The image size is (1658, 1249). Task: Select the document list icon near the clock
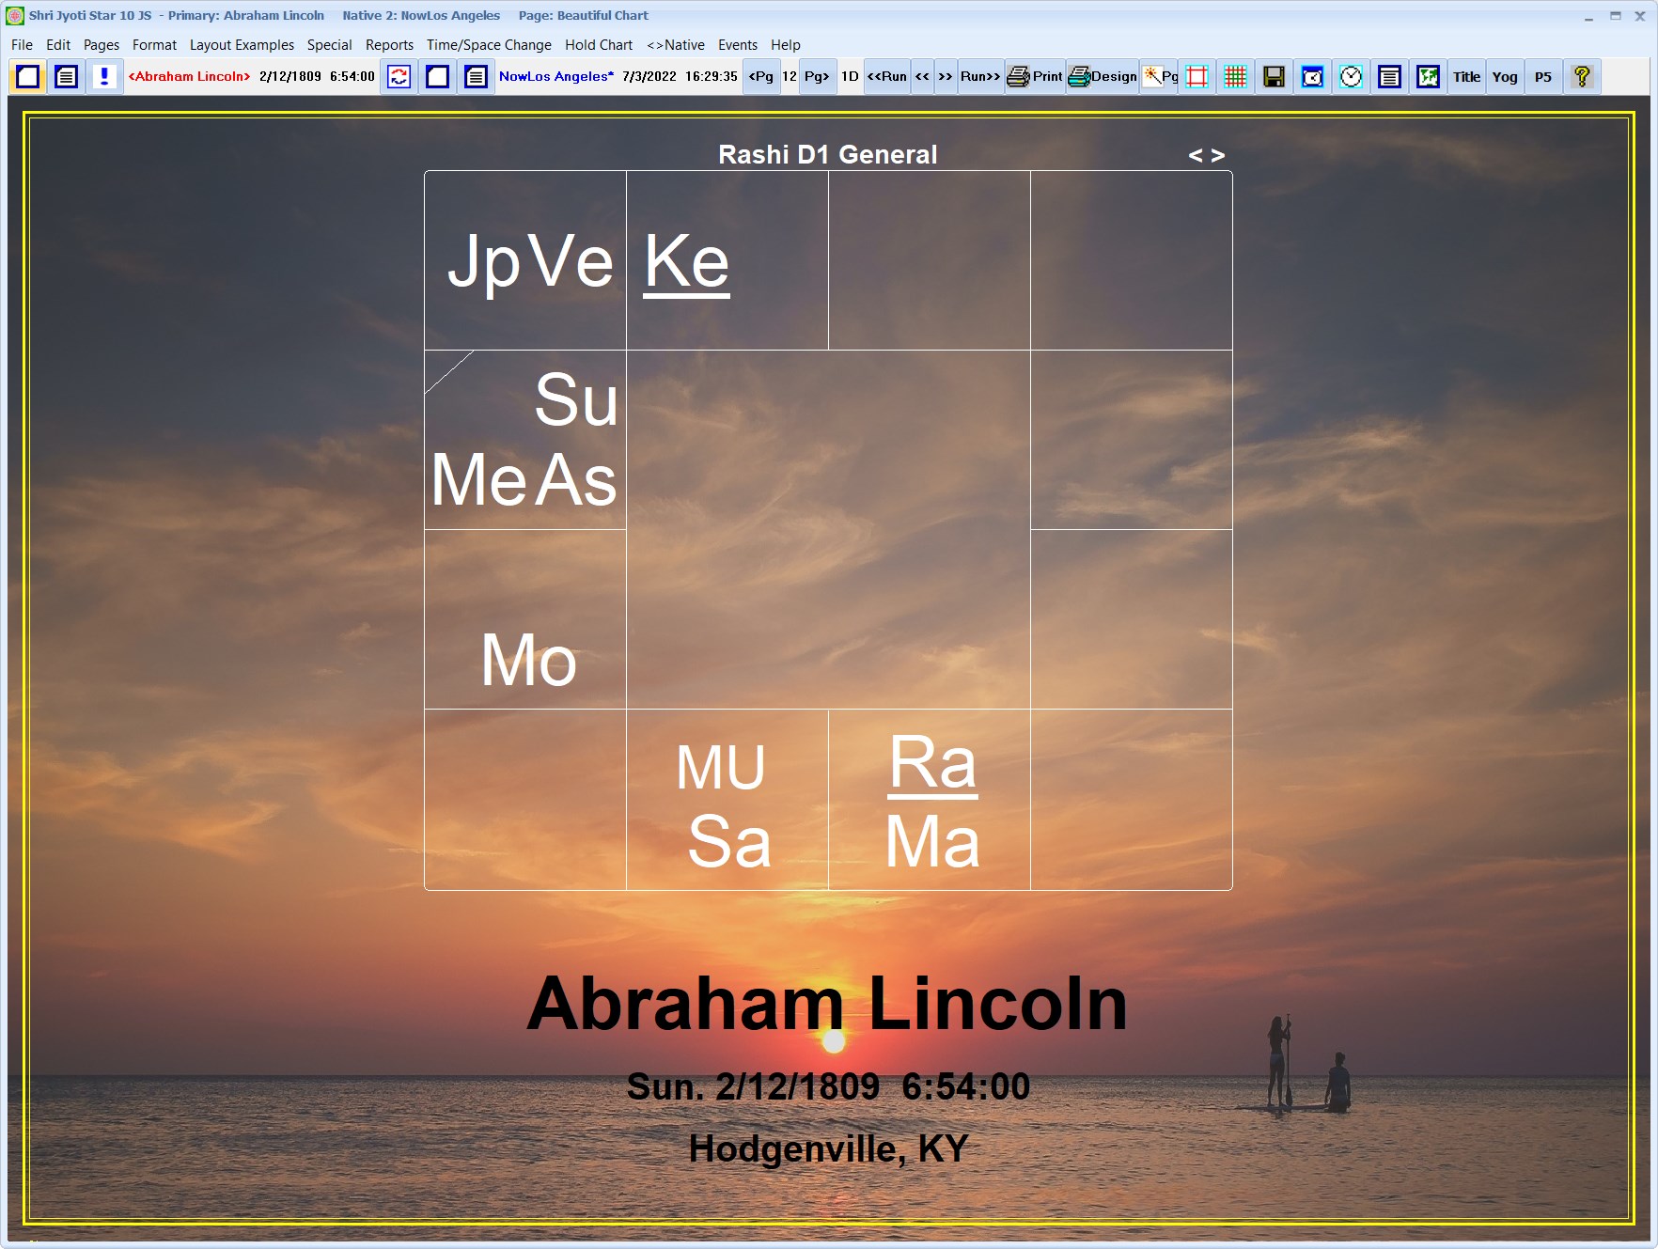[x=1390, y=77]
